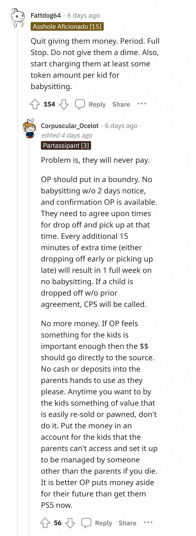
Task: Click the '6 days ago' timestamp on Fattdog64's comment
Action: [83, 15]
